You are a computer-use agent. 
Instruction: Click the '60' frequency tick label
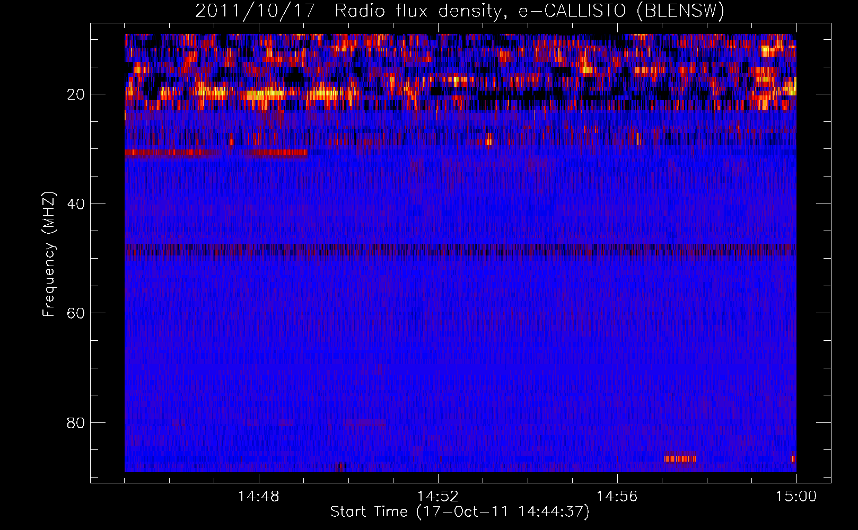tap(76, 313)
